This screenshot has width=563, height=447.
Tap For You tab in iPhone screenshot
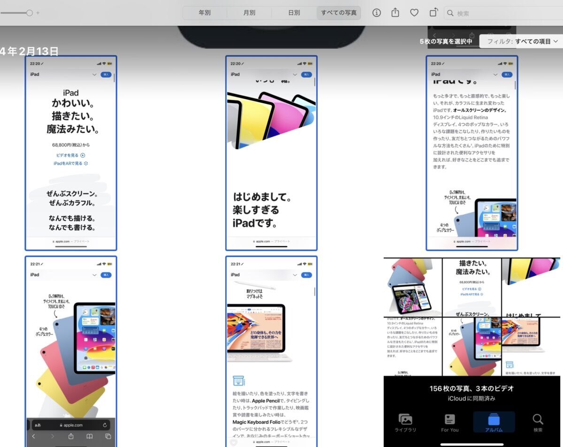pyautogui.click(x=450, y=422)
